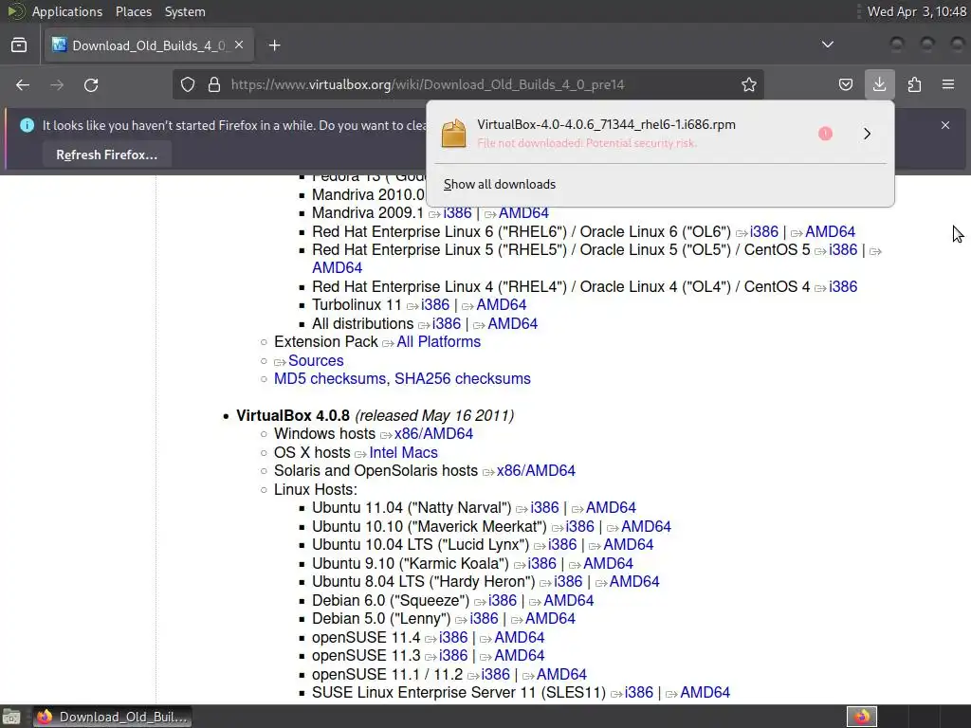Go back to the previous page
The image size is (971, 728).
point(23,84)
